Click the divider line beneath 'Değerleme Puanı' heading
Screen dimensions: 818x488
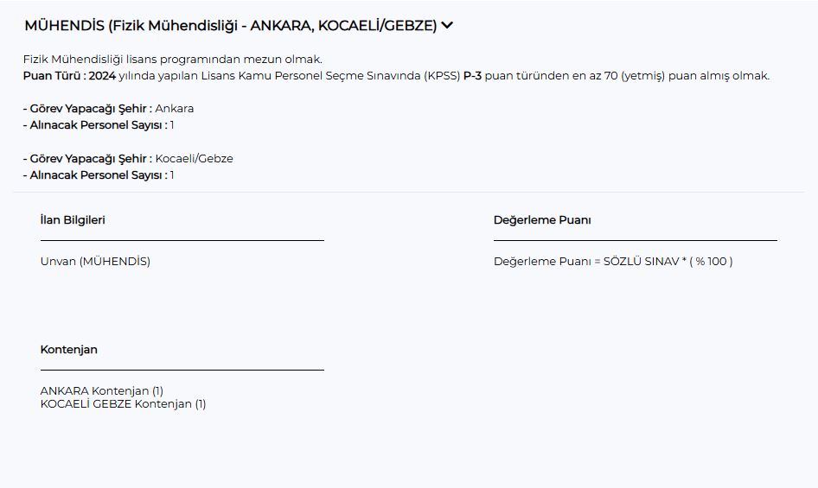[635, 240]
